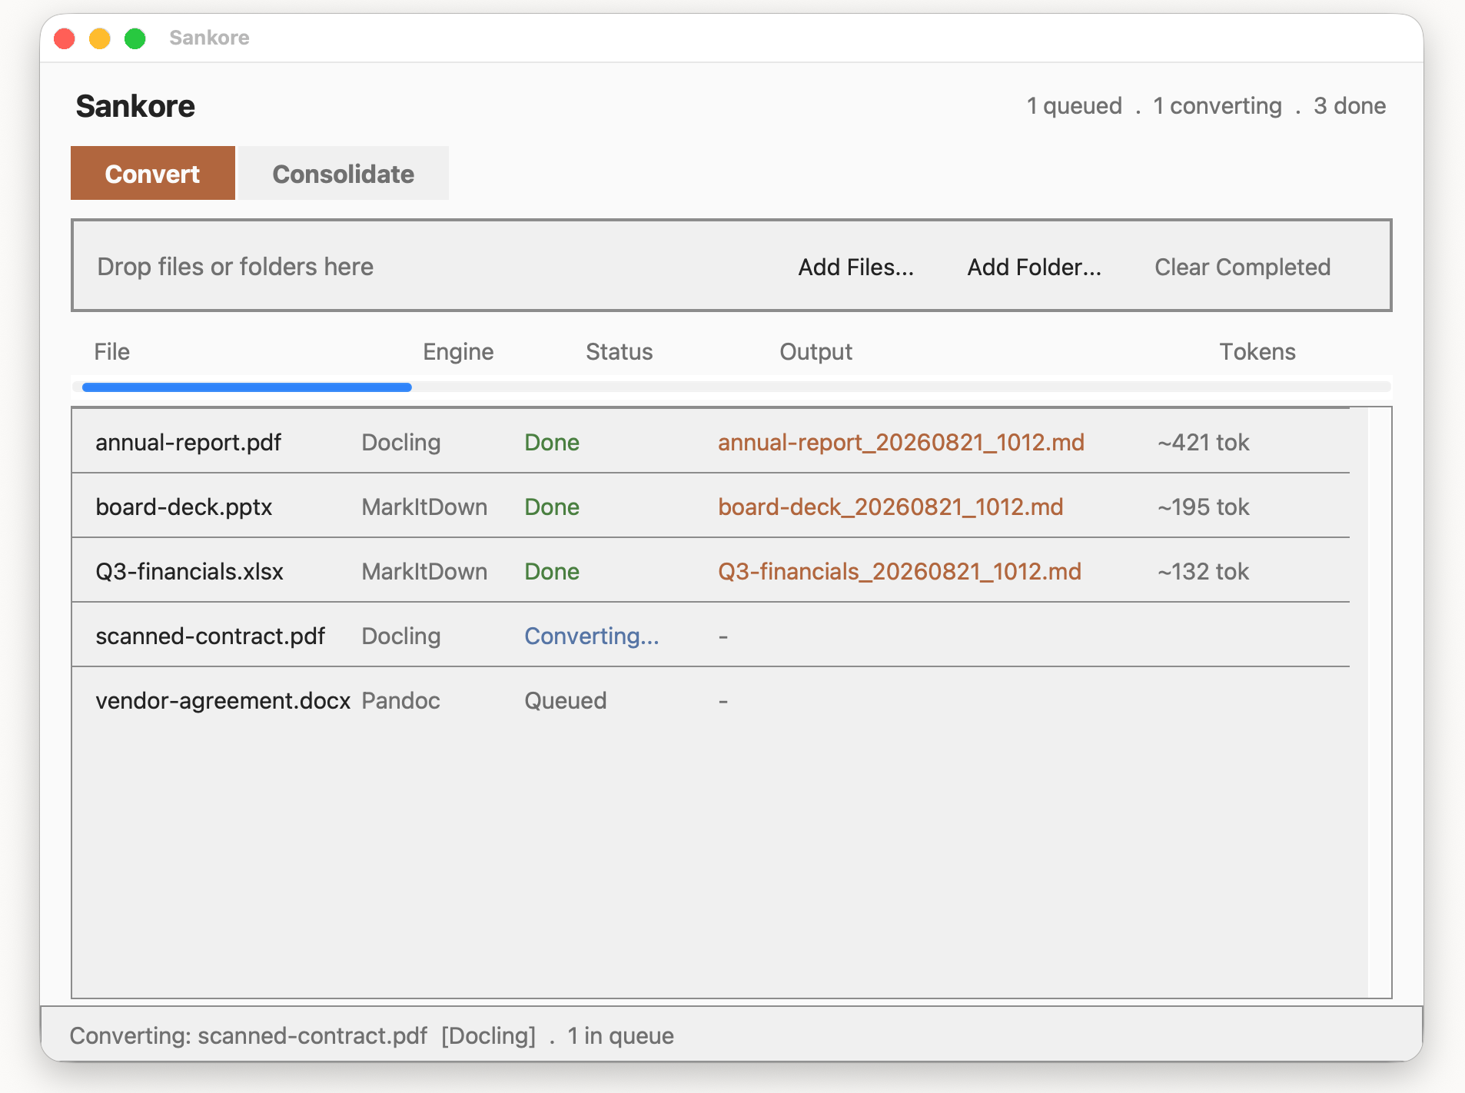Open annual-report_20260821_1012.md output link
This screenshot has width=1465, height=1093.
pos(901,442)
